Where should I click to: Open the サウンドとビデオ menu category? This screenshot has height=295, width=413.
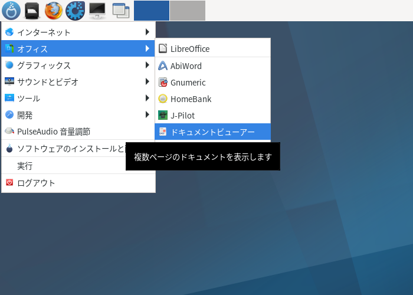click(x=78, y=81)
